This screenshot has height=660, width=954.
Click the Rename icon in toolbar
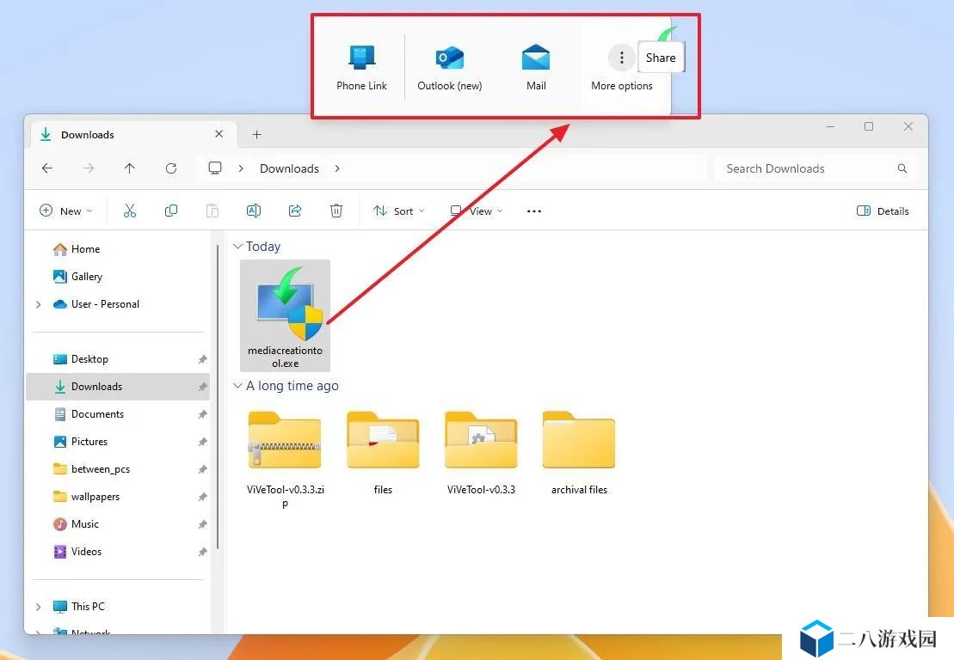254,211
